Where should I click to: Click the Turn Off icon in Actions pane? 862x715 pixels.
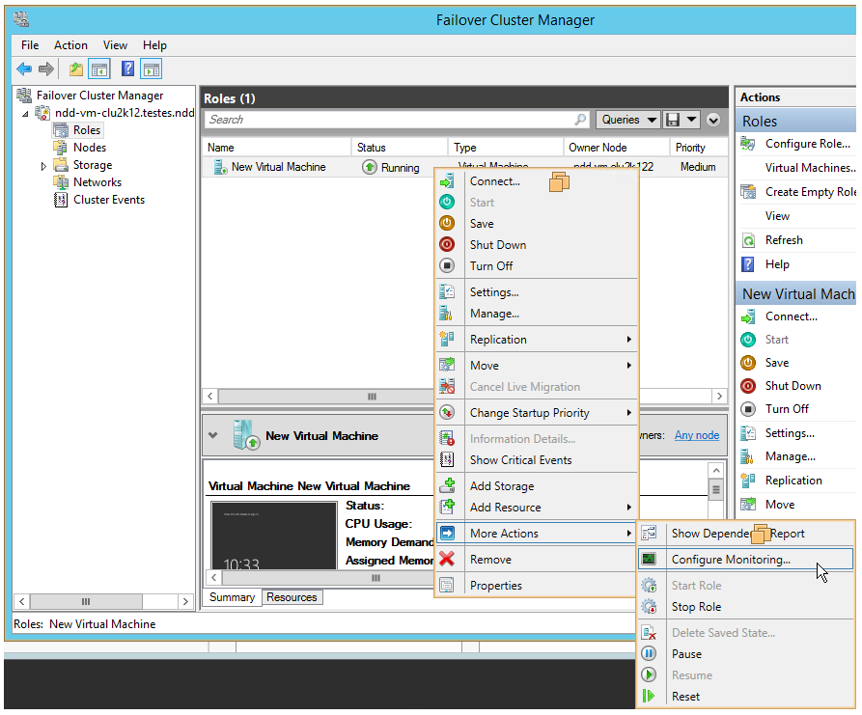[748, 409]
